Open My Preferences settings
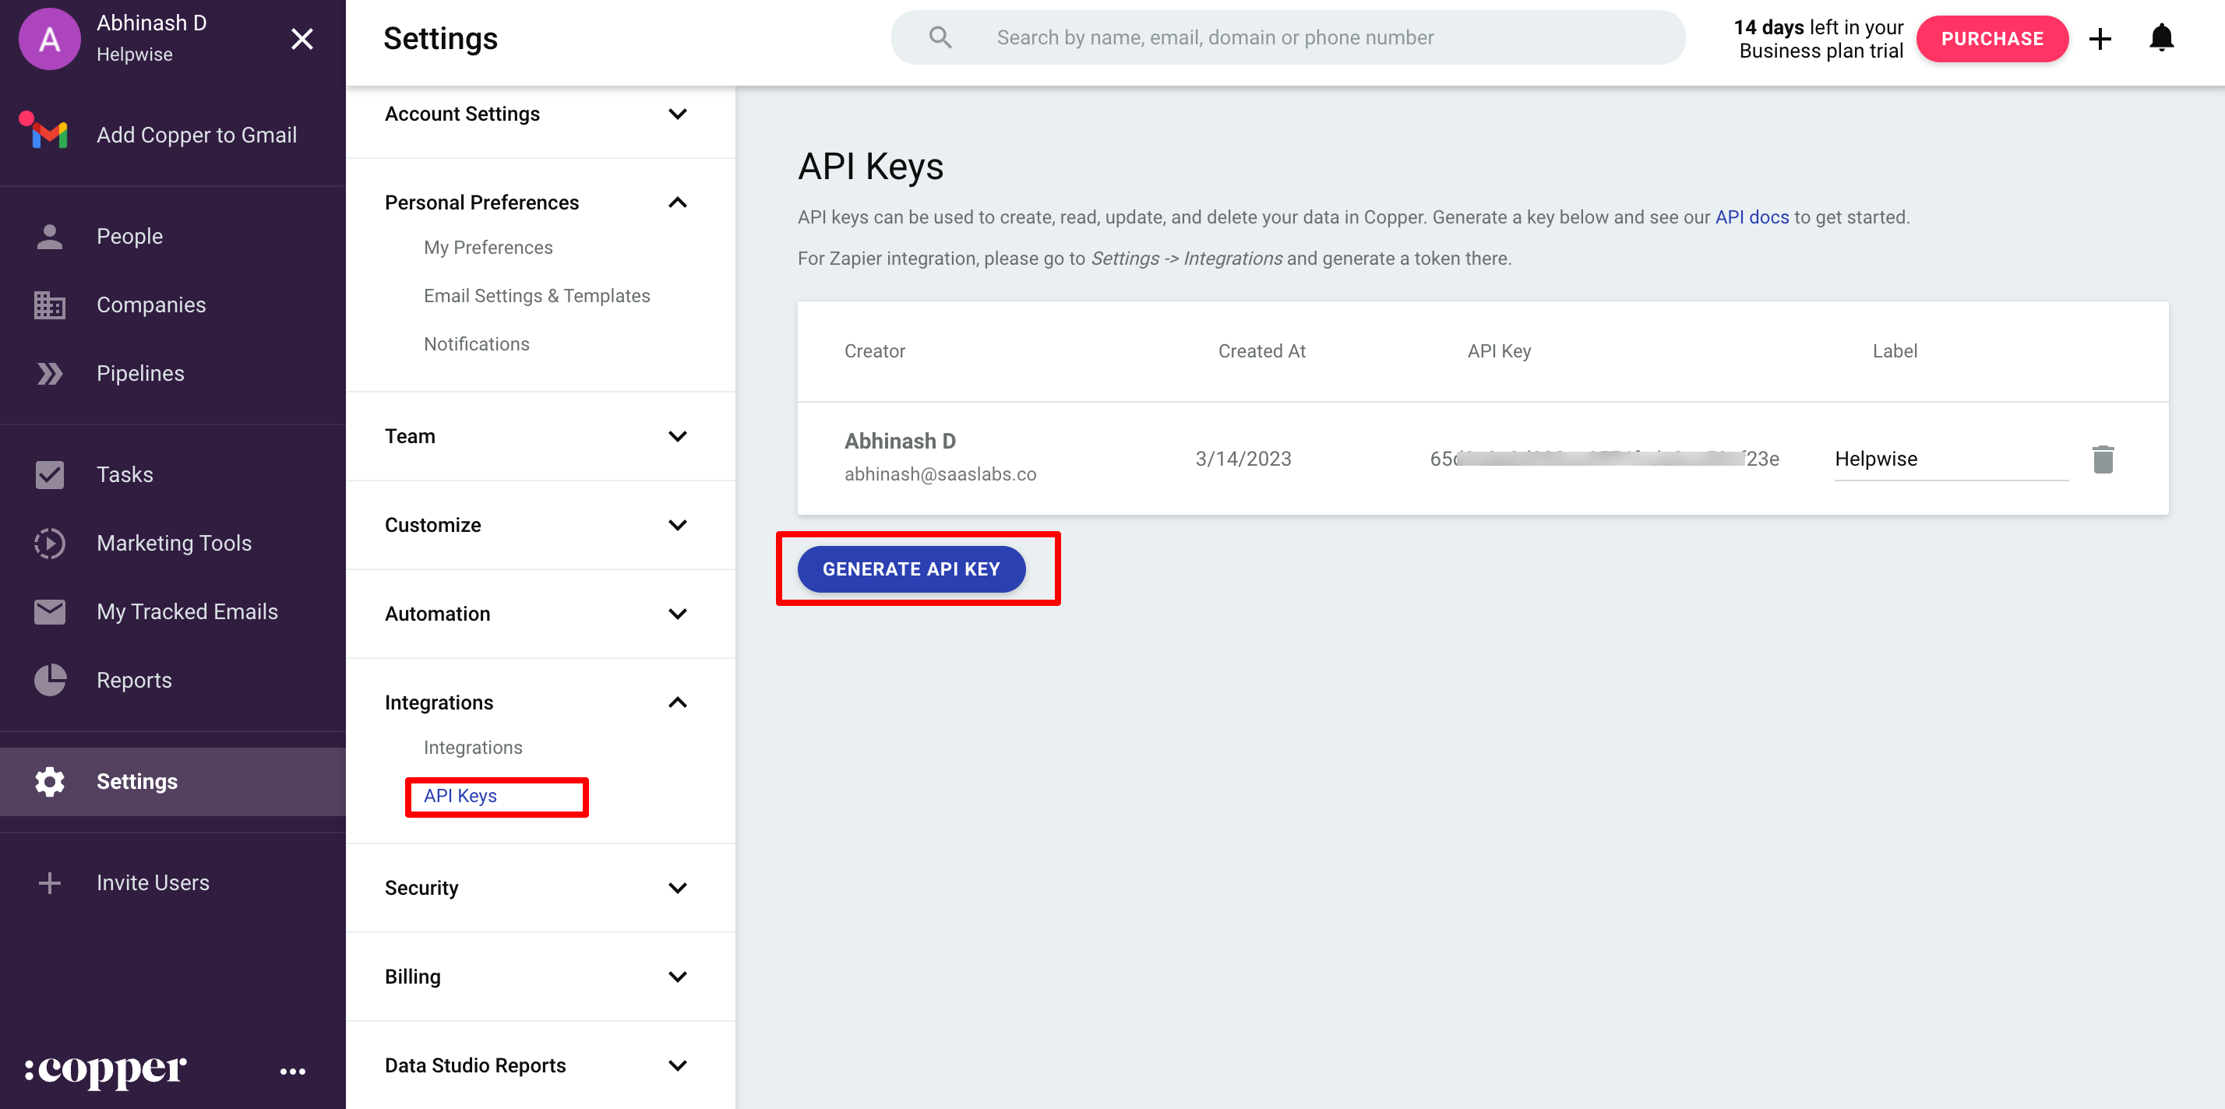Screen dimensions: 2225x1109 (488, 248)
